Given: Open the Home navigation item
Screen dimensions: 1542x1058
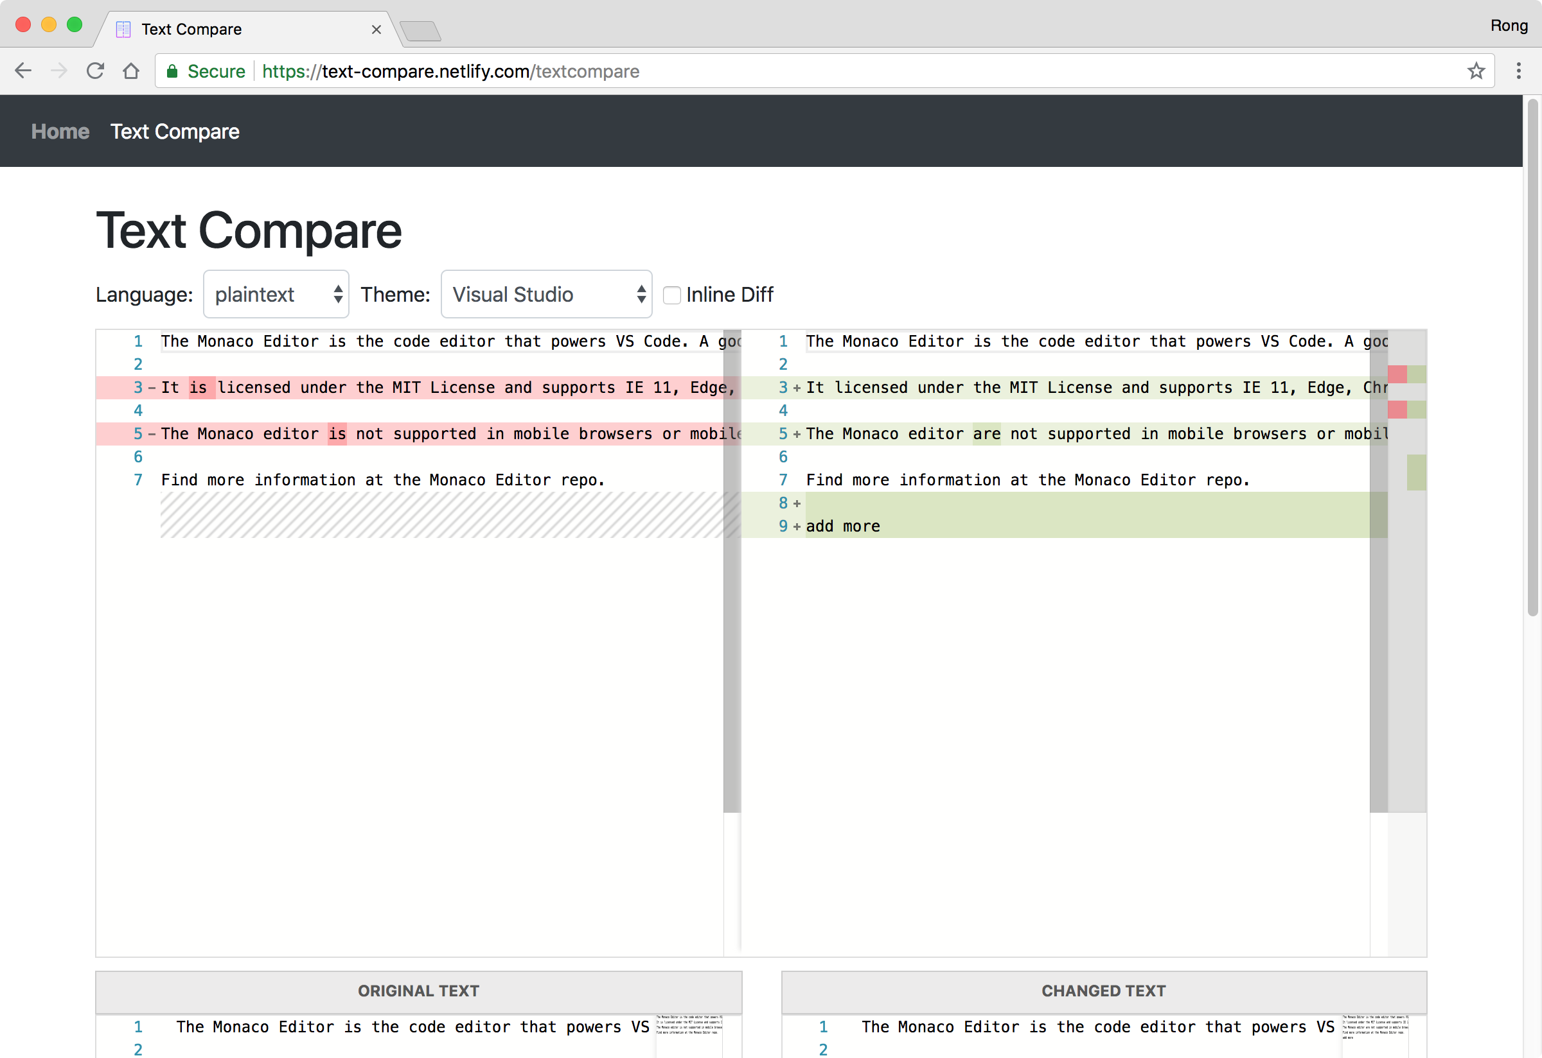Looking at the screenshot, I should [x=60, y=131].
